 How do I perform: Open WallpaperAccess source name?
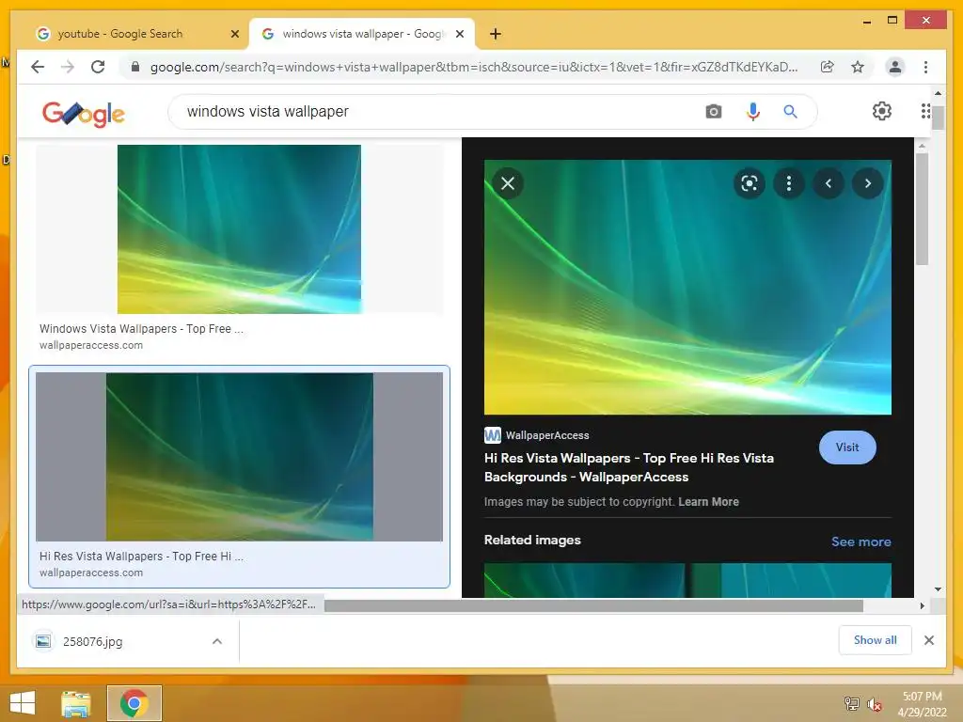[546, 435]
